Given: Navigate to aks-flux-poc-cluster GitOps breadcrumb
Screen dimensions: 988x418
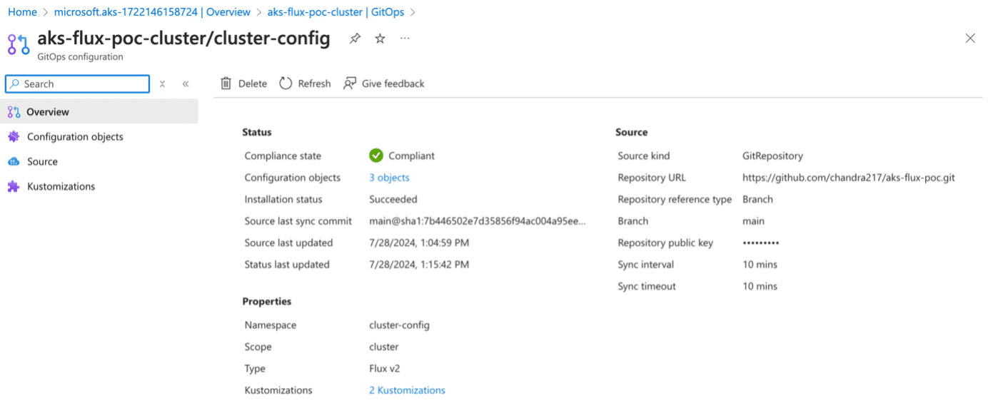Looking at the screenshot, I should pyautogui.click(x=335, y=12).
